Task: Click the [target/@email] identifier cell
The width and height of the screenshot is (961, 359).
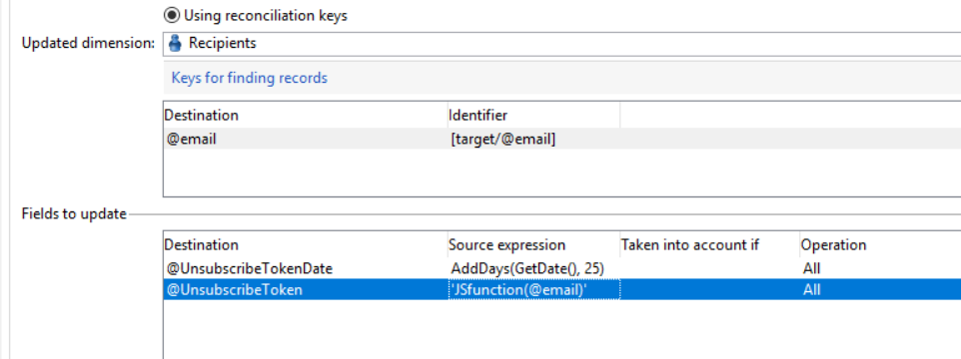Action: [502, 140]
